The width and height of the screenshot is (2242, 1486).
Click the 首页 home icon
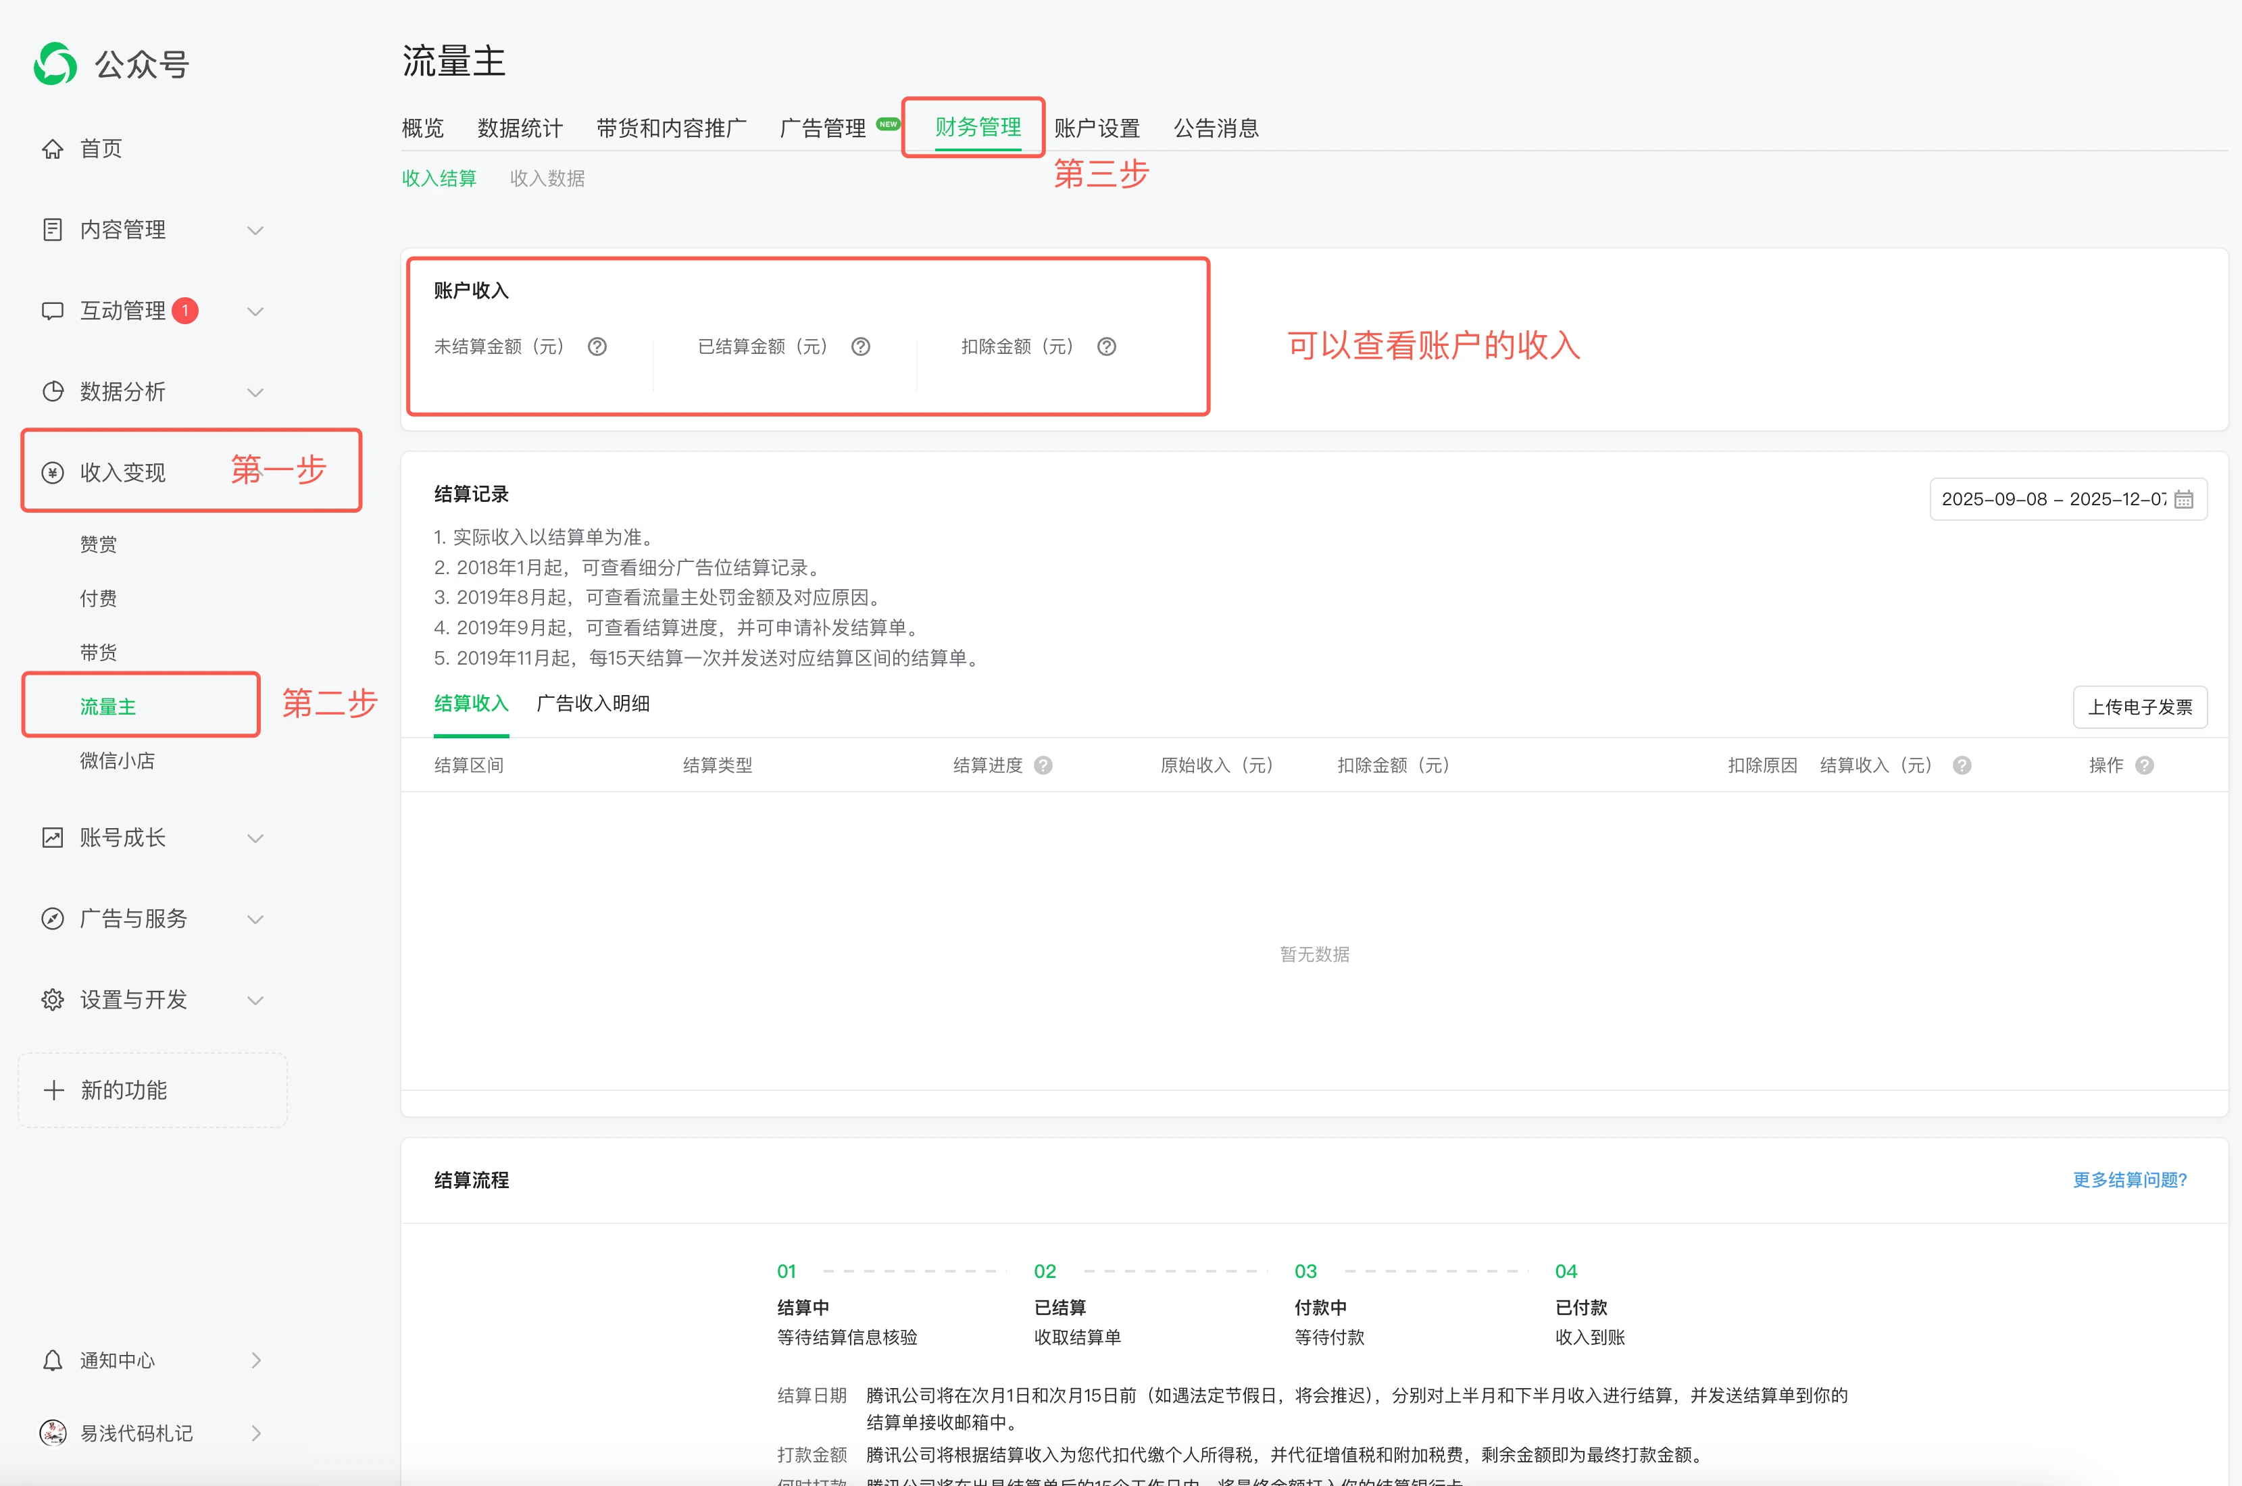(x=53, y=149)
